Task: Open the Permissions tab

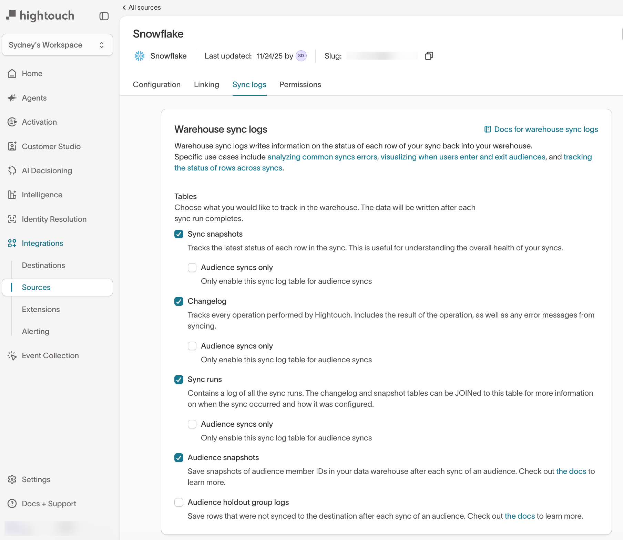Action: tap(300, 85)
